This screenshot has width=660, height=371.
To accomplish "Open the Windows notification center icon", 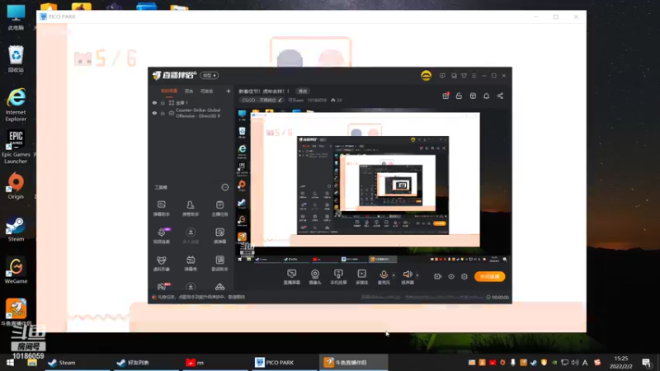I will point(647,362).
